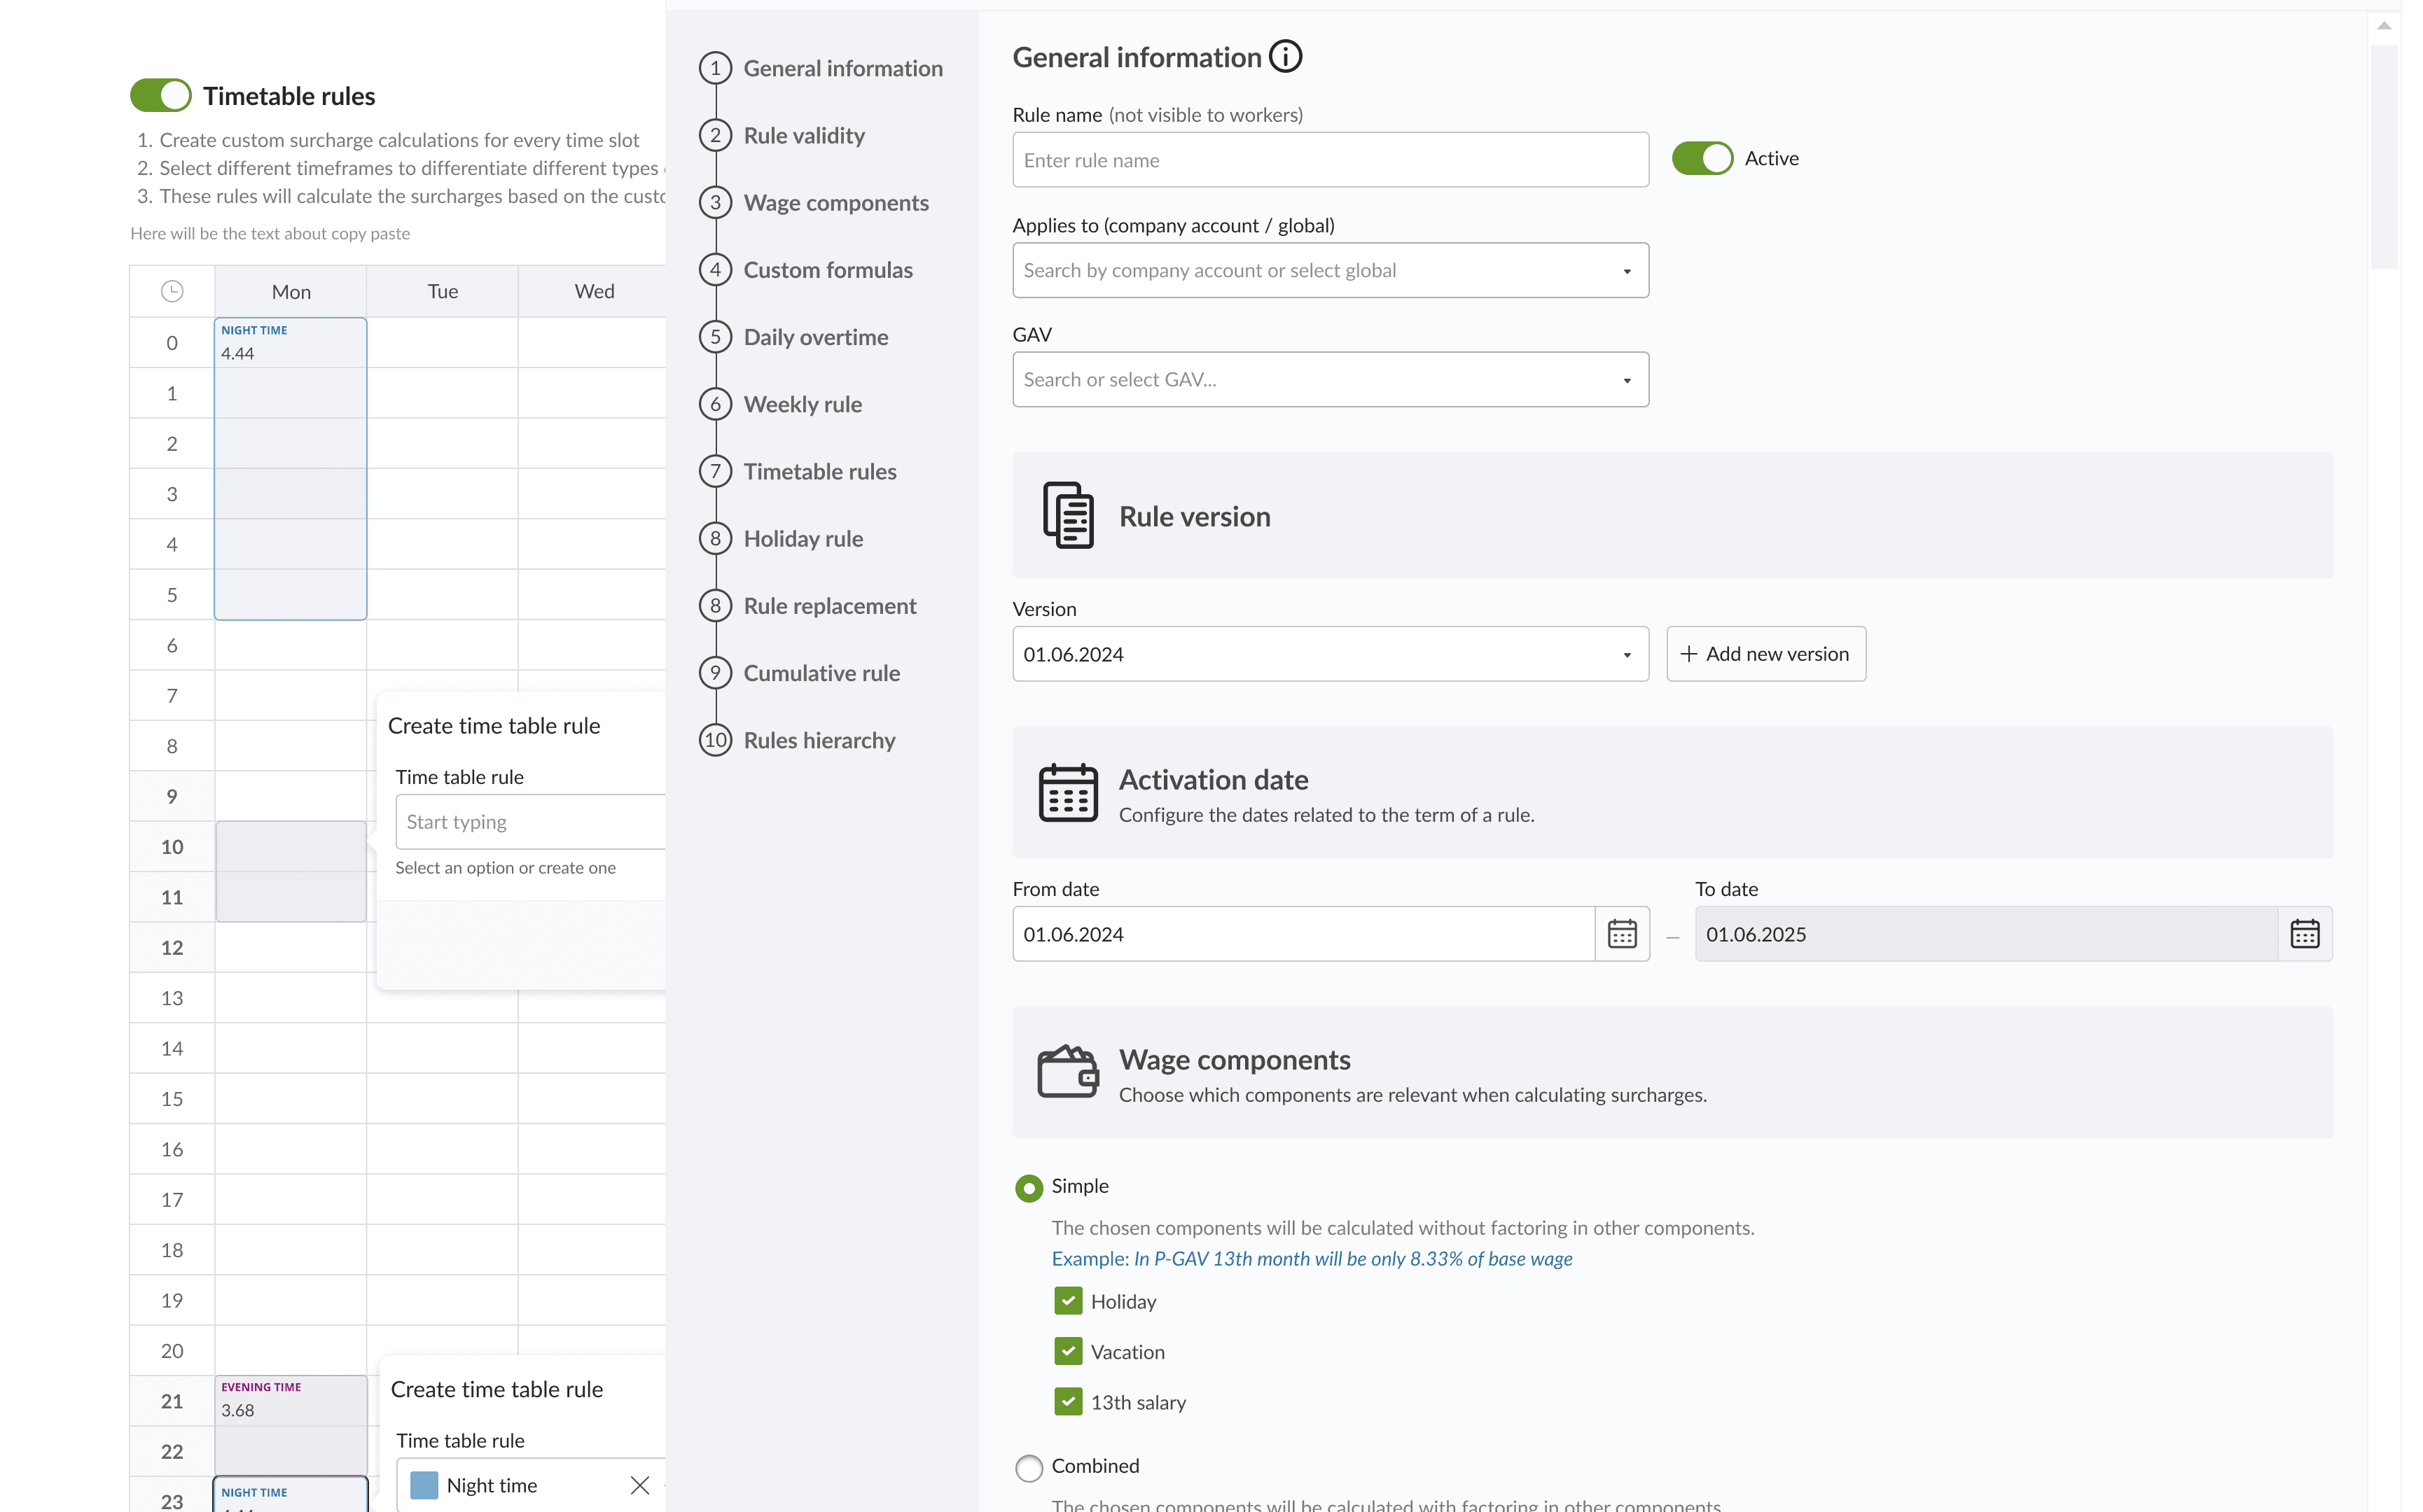Click step 10 circle in the stepper
2423x1512 pixels.
[715, 740]
